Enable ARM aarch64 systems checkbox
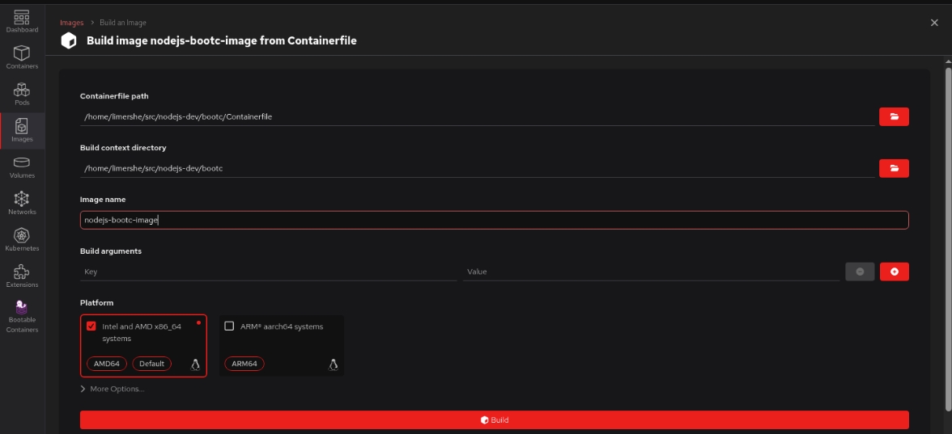The height and width of the screenshot is (434, 952). click(x=229, y=327)
